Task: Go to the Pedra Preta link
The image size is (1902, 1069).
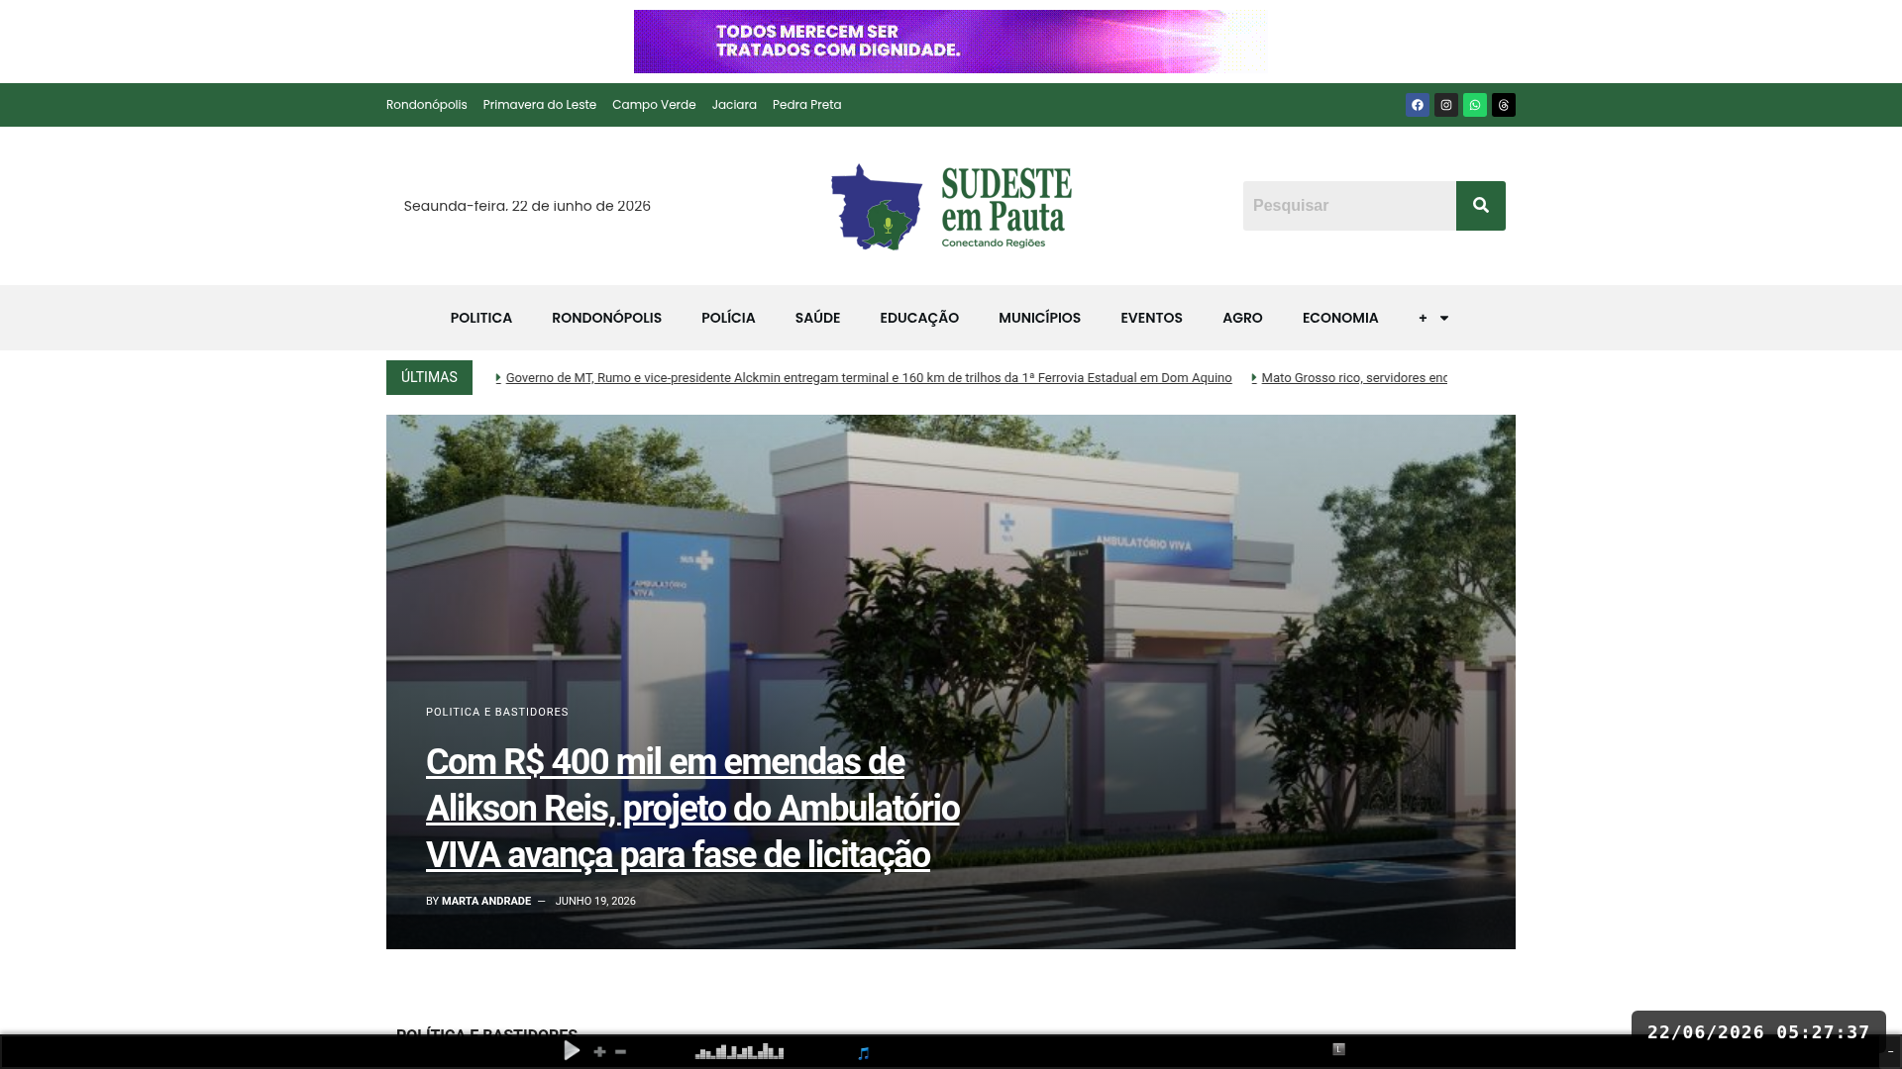Action: 806,105
